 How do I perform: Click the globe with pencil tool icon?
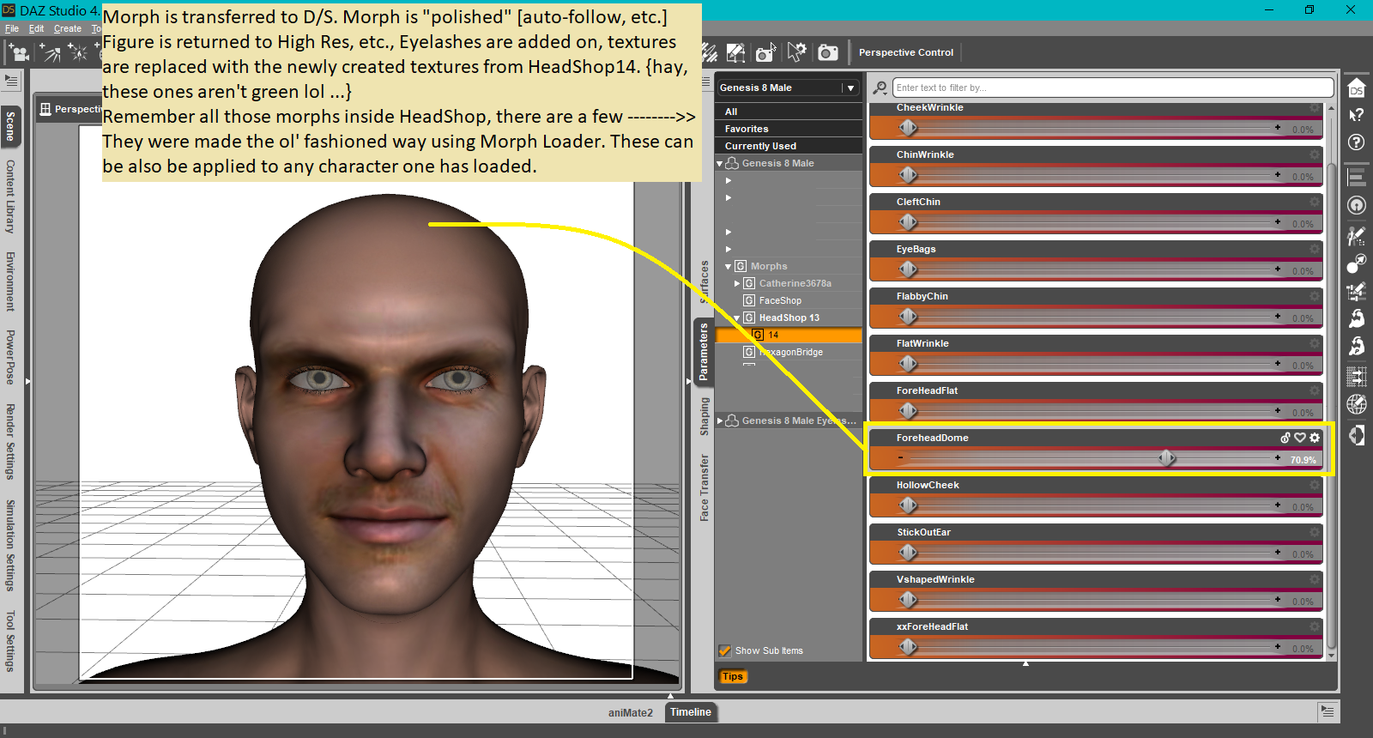1357,404
